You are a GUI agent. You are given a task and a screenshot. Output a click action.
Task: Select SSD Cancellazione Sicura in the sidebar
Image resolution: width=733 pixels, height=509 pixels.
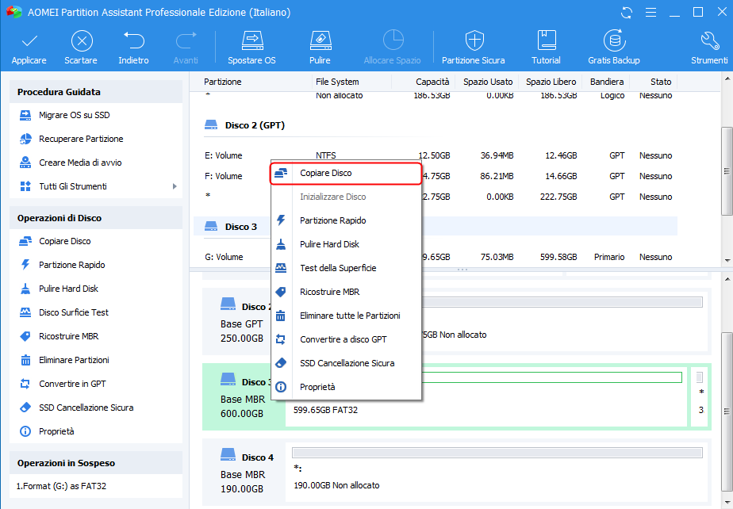pos(86,408)
